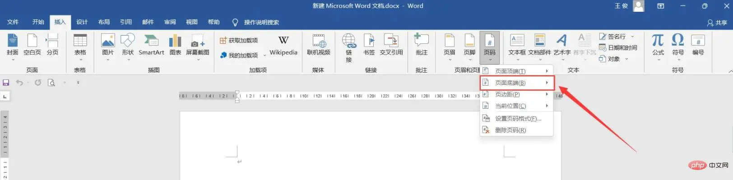This screenshot has width=733, height=180.
Task: Expand the My Add-ins dropdown arrow
Action: [x=264, y=55]
